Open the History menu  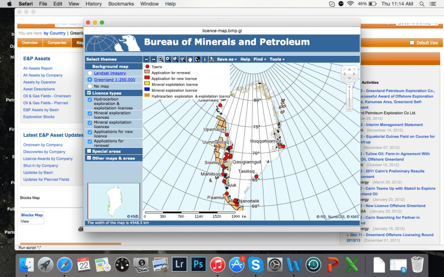point(93,4)
